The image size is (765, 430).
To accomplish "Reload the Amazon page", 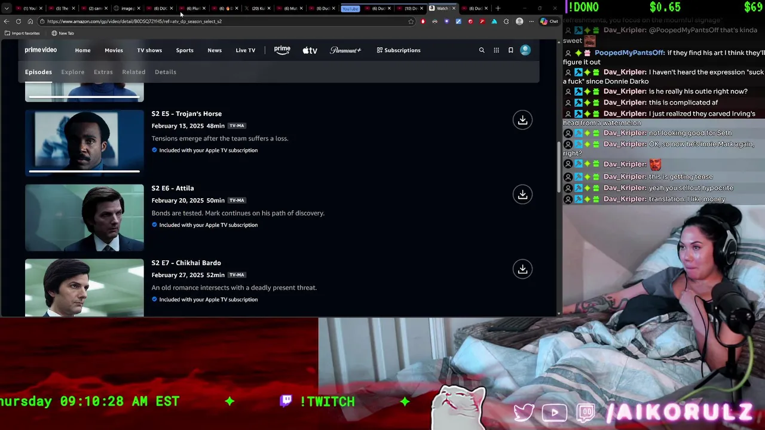I will pos(19,21).
